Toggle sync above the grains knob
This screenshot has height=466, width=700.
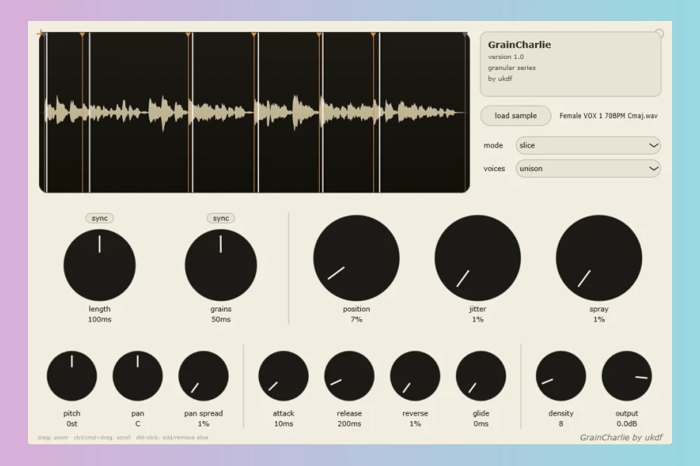[221, 218]
